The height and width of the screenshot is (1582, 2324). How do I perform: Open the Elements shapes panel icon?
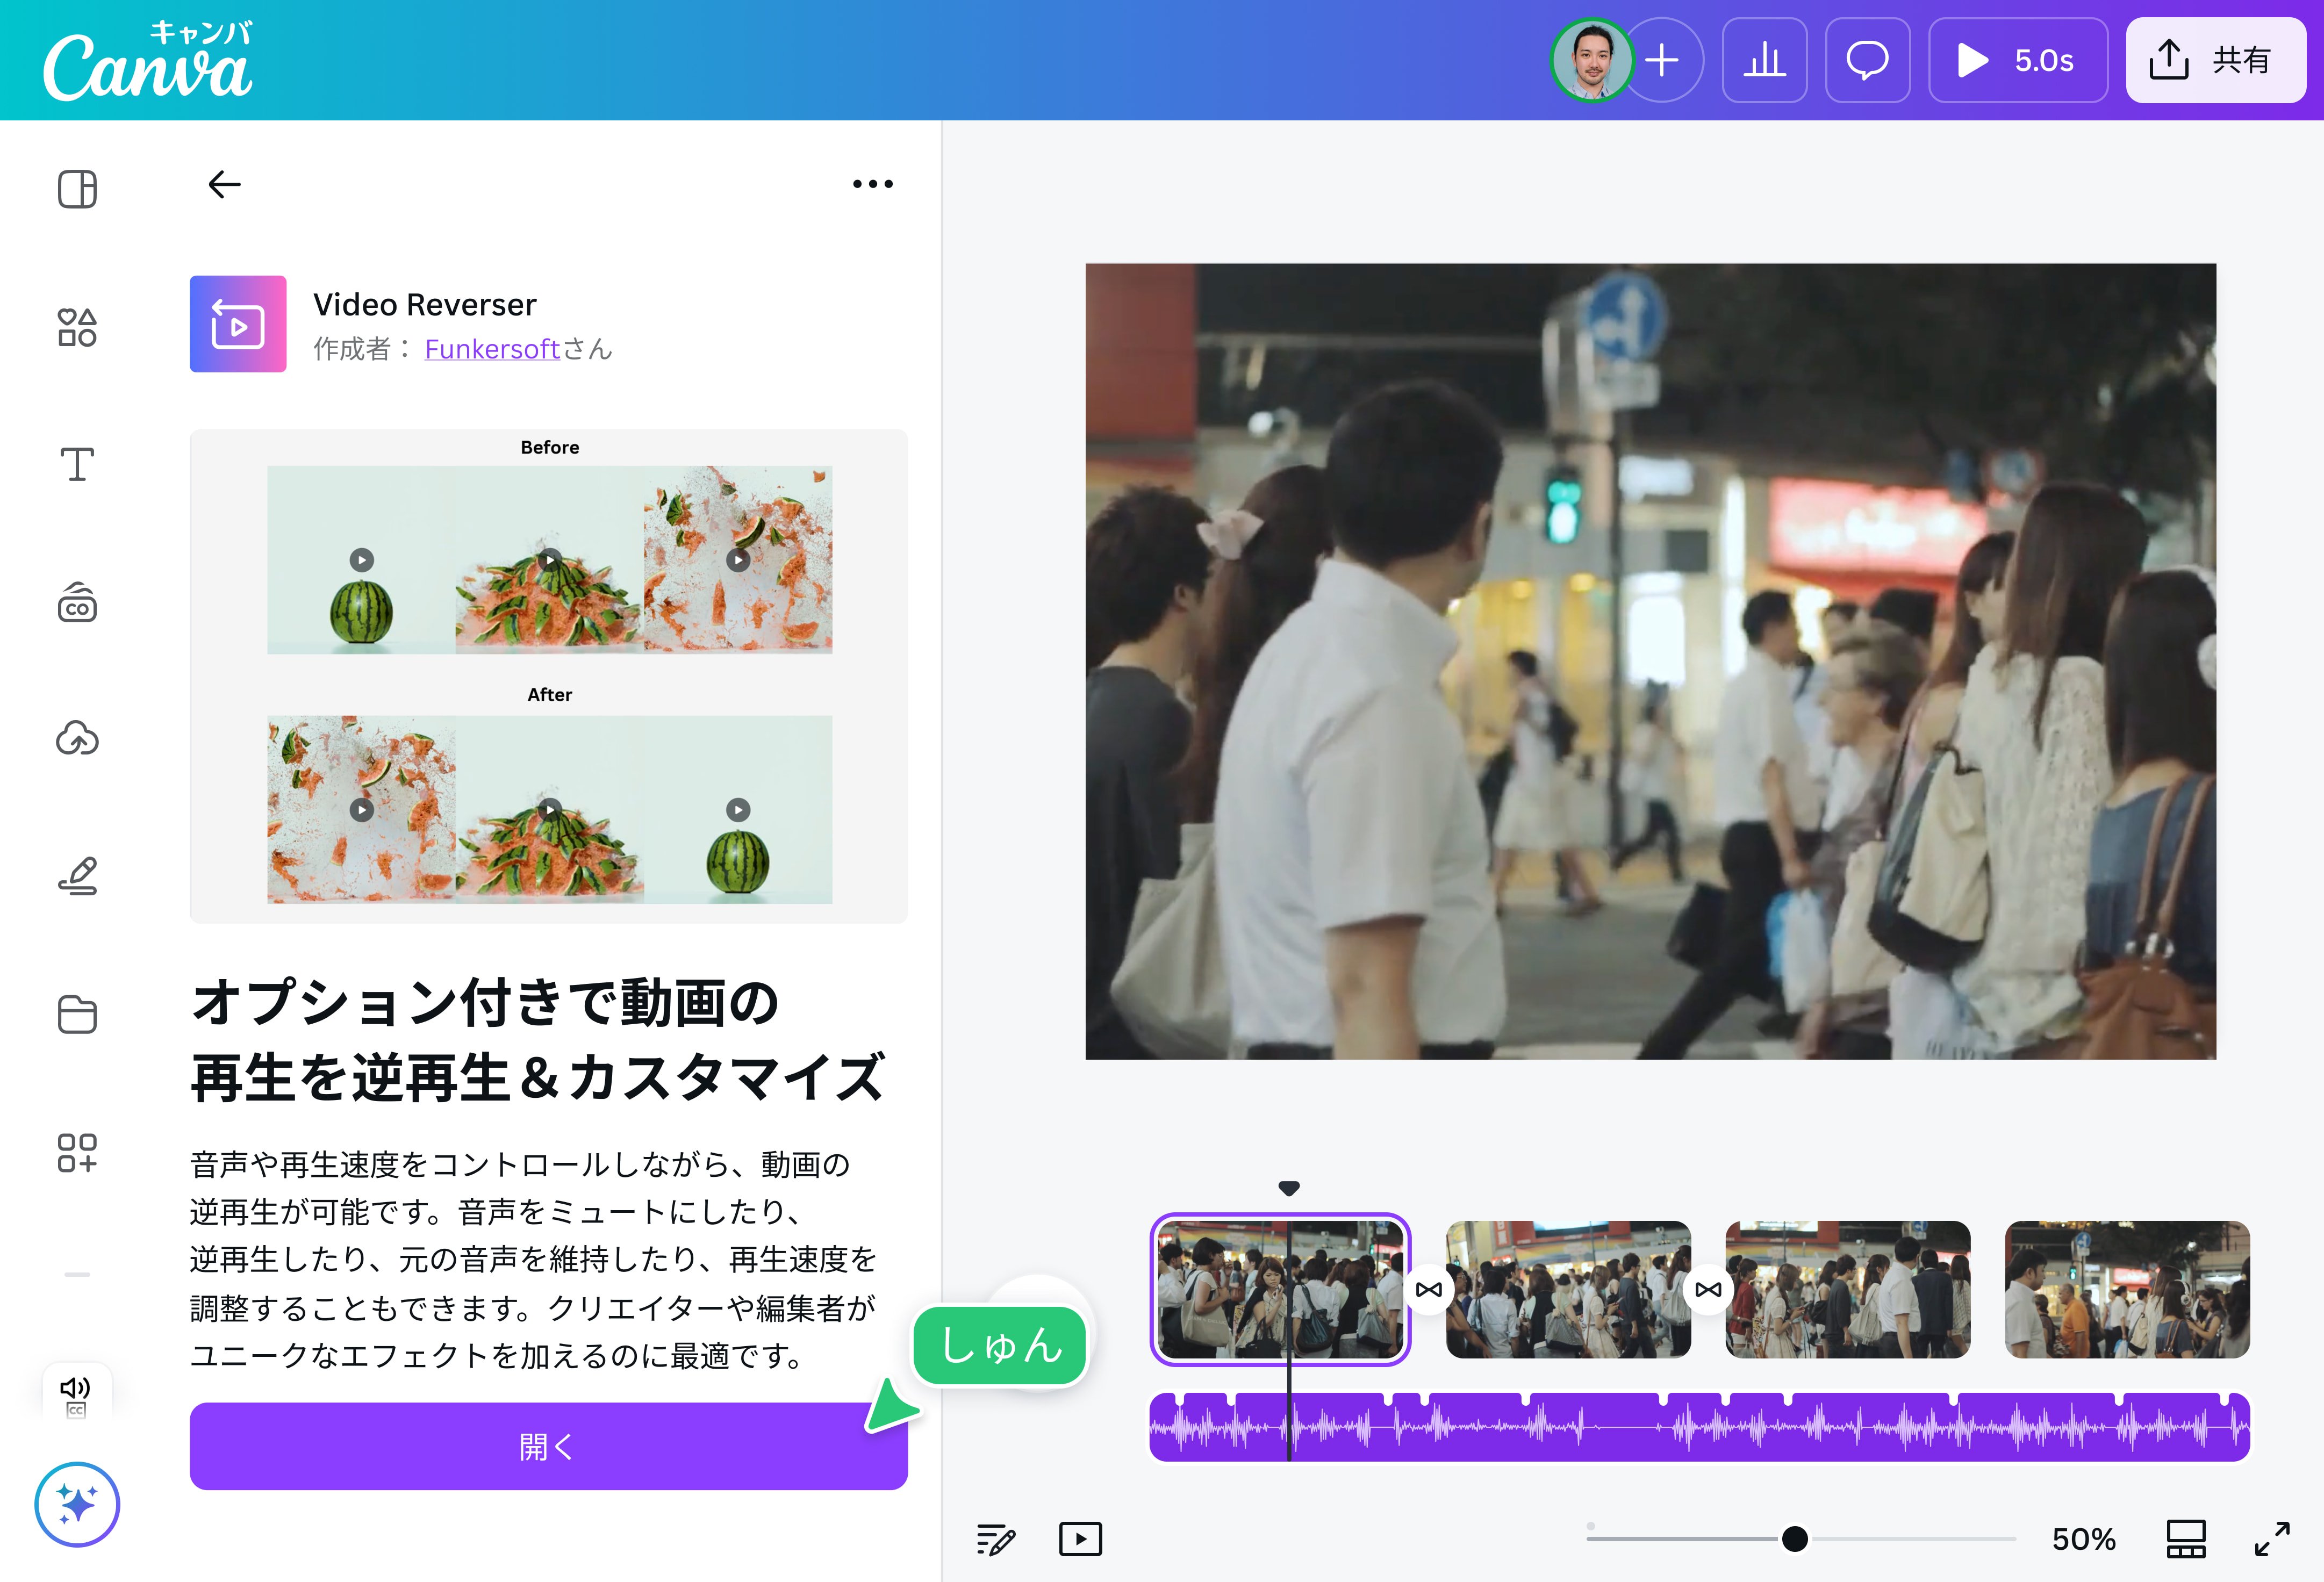(77, 327)
